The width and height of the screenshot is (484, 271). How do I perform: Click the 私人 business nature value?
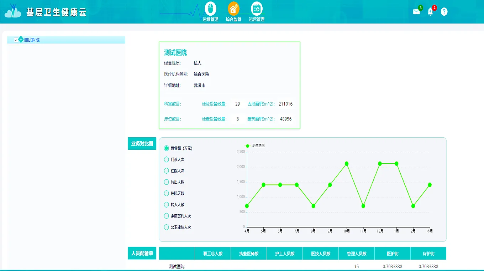[x=198, y=63]
